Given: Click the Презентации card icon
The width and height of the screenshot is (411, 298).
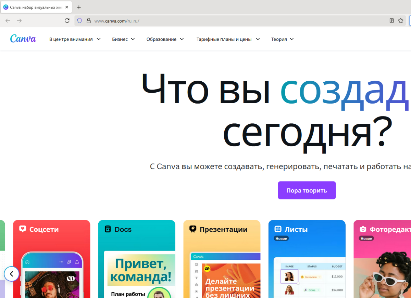Looking at the screenshot, I should tap(193, 229).
